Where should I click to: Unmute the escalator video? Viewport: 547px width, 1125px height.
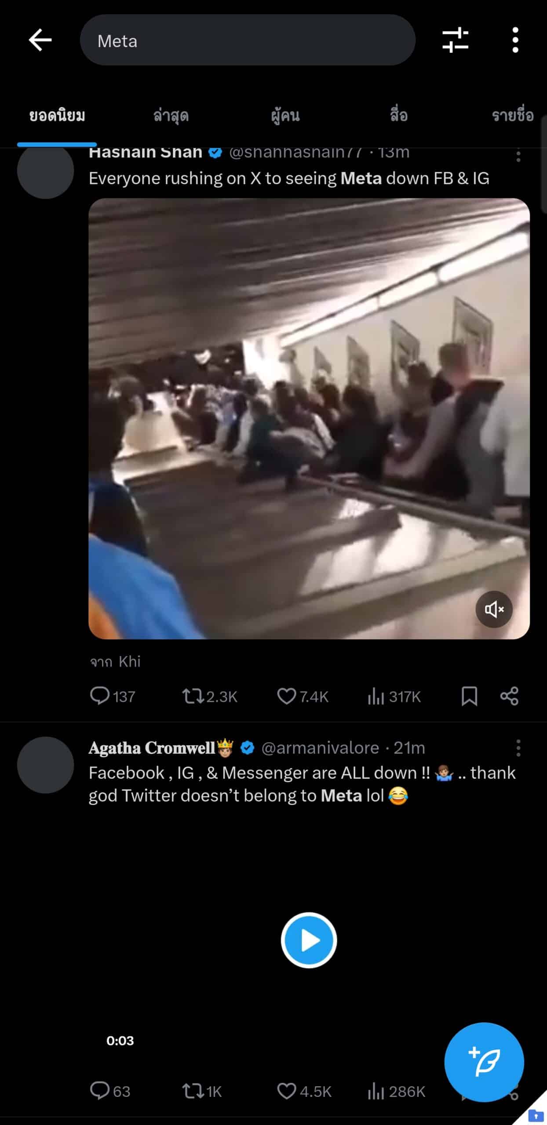[494, 610]
